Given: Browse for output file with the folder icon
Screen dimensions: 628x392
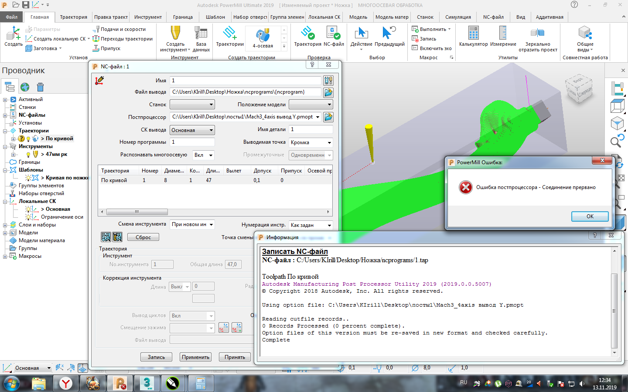Looking at the screenshot, I should [328, 92].
